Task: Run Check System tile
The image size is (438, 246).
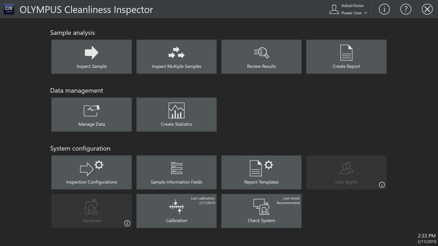Action: (x=261, y=211)
